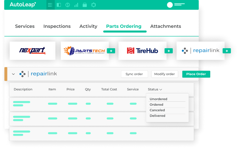This screenshot has width=240, height=149.
Task: Open the hamburger list menu icon
Action: [50, 5]
